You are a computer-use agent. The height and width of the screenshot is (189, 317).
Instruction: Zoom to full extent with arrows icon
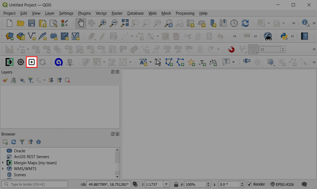click(x=125, y=23)
